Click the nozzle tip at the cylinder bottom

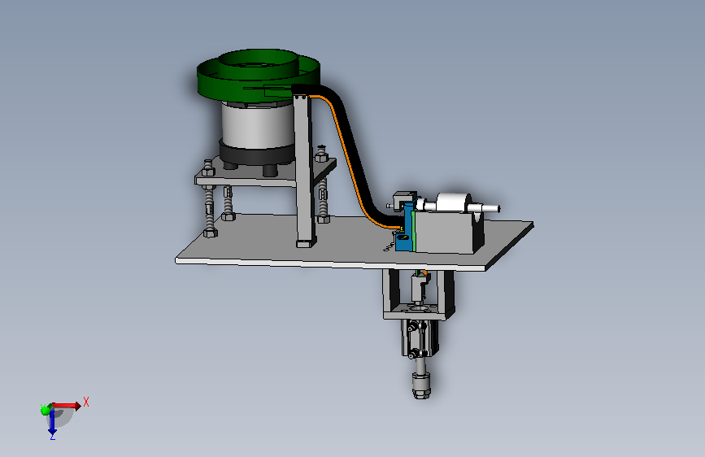[421, 385]
